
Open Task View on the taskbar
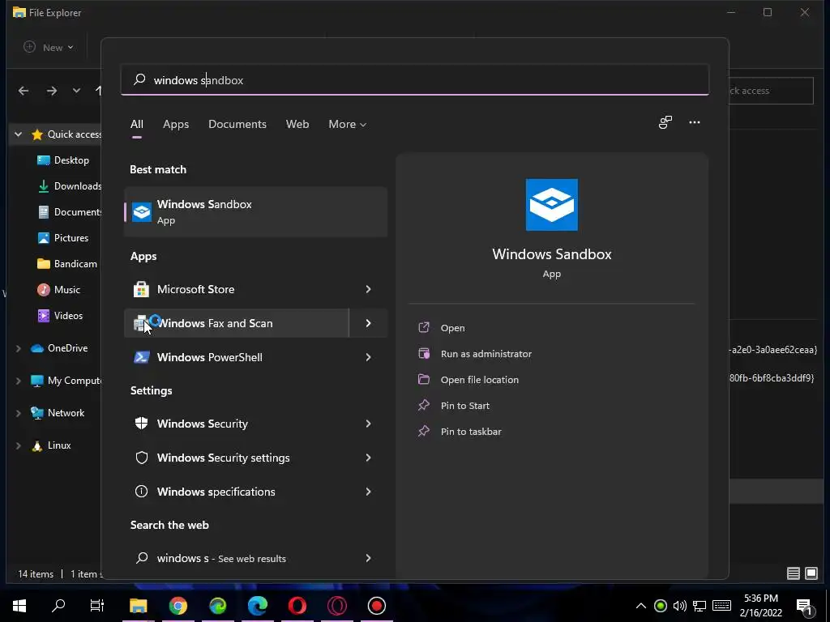(97, 606)
